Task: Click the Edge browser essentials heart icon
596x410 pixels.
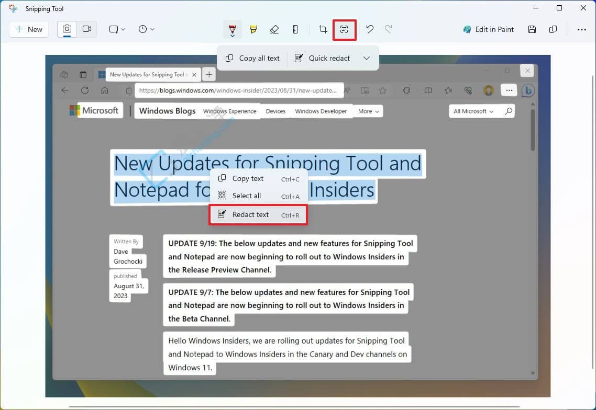Action: [x=468, y=90]
